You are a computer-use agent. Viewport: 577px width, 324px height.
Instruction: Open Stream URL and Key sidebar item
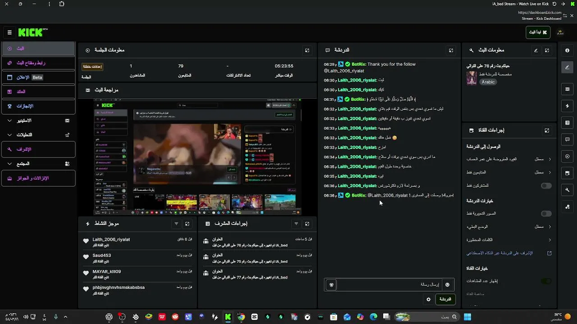38,63
